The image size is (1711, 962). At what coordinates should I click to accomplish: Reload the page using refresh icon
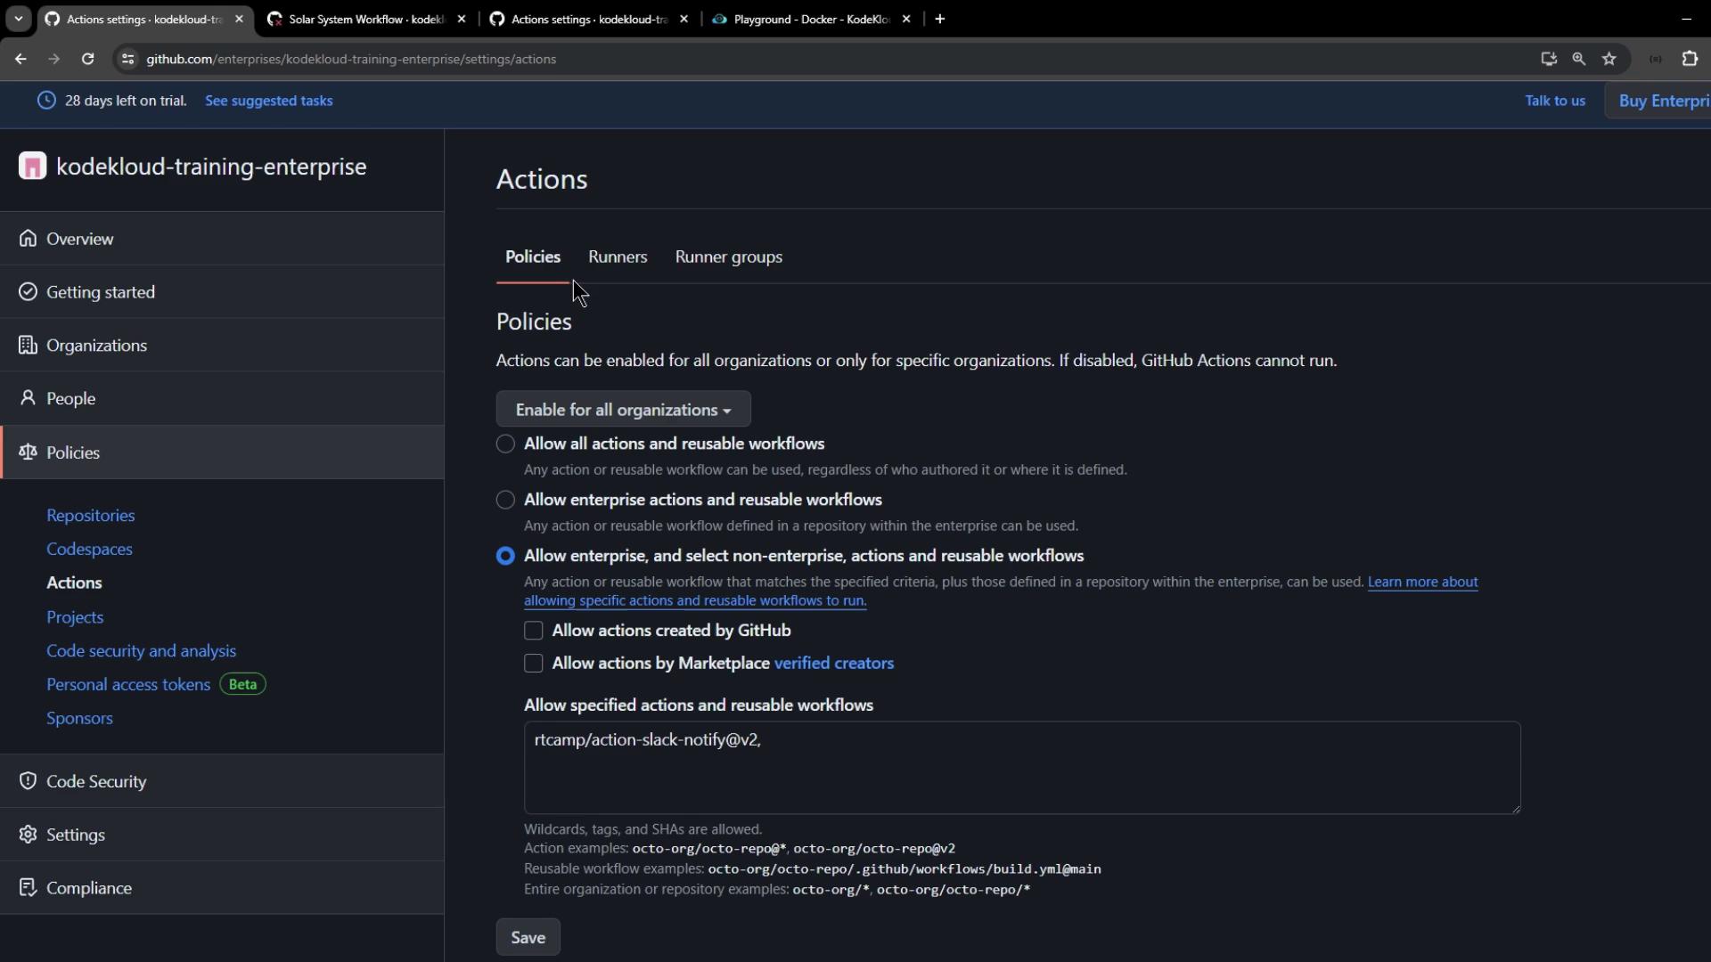(87, 59)
